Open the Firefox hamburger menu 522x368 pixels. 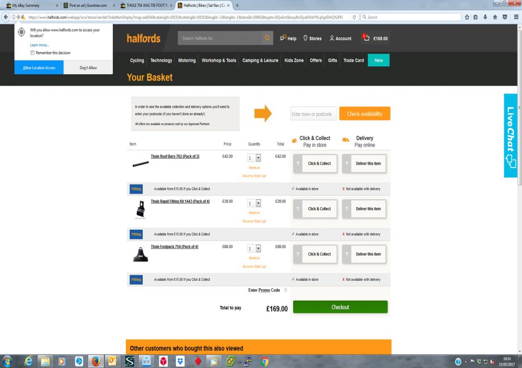[x=516, y=17]
